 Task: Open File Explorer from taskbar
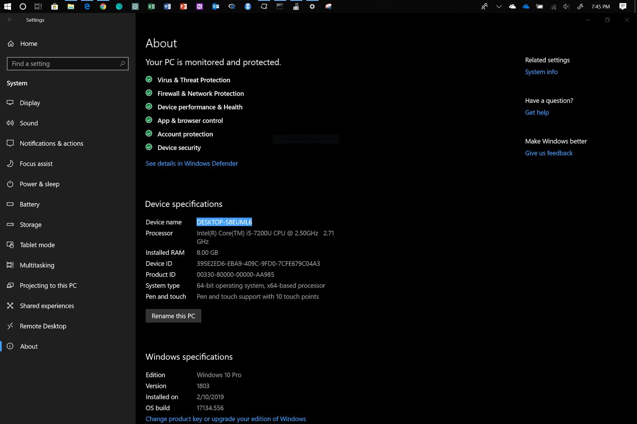[x=71, y=6]
